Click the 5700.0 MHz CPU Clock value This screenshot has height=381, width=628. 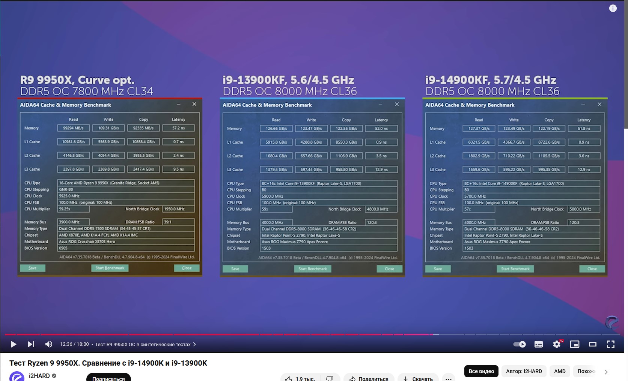click(532, 196)
